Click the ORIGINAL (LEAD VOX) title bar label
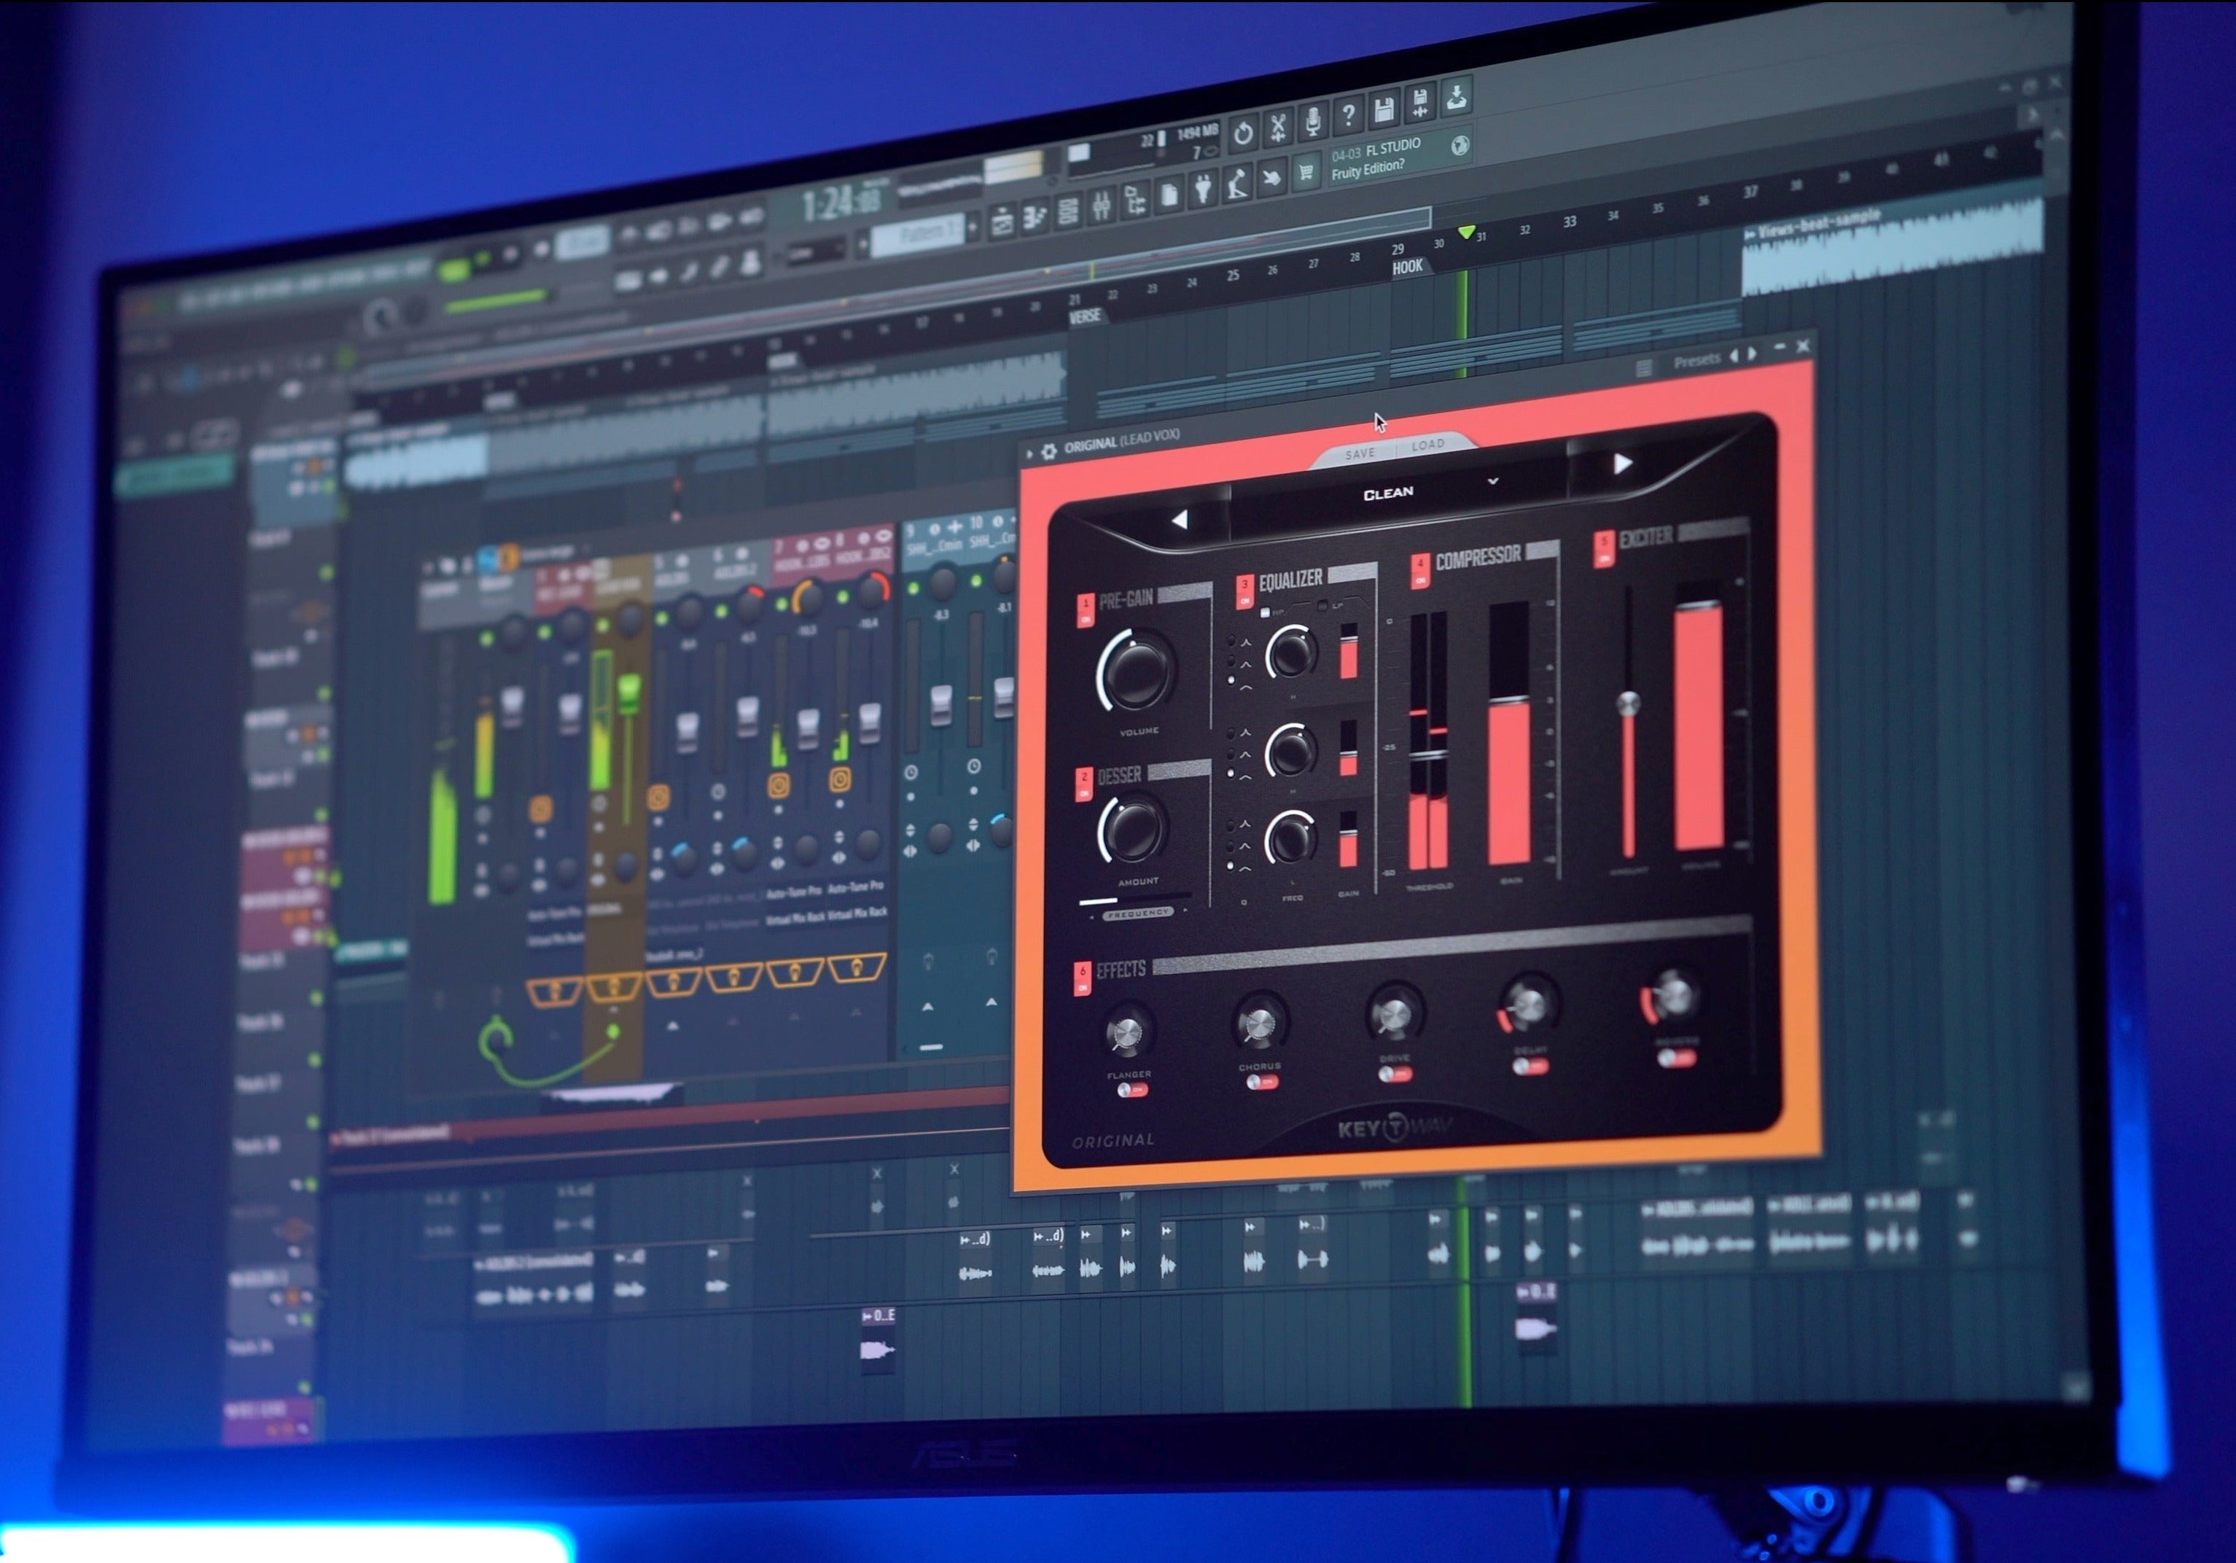2236x1563 pixels. click(1122, 442)
